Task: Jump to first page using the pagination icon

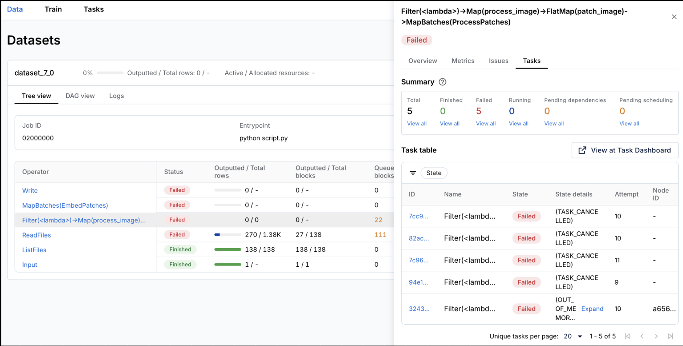Action: click(x=628, y=336)
